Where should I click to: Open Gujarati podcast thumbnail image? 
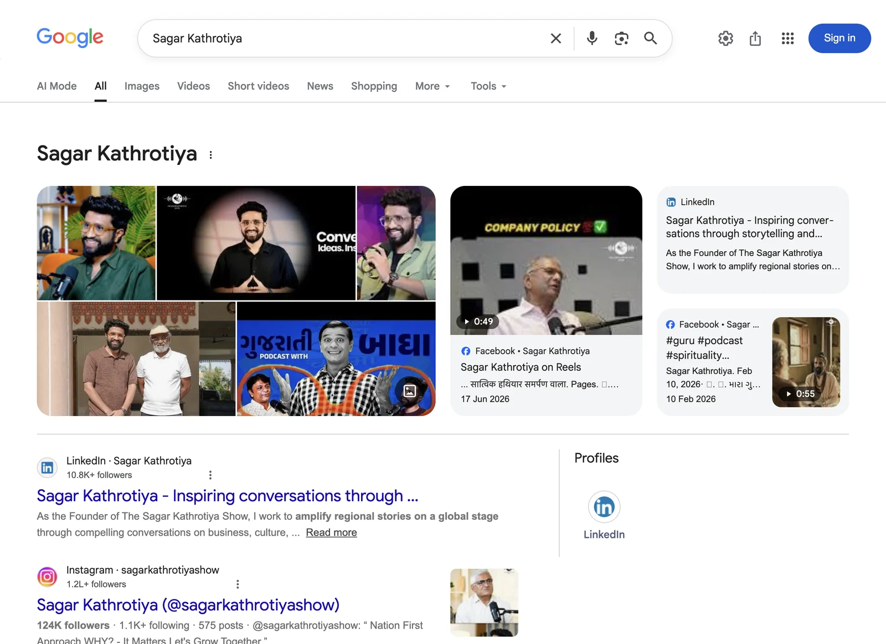(x=336, y=359)
